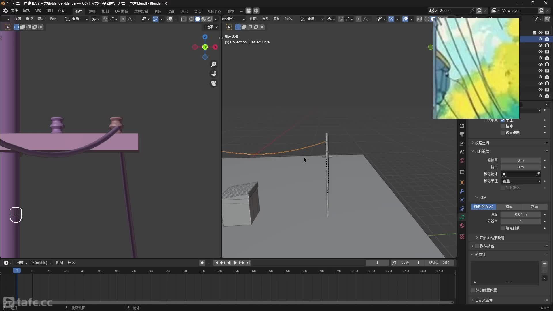Toggle visibility eye of highlighted outliner row
The width and height of the screenshot is (553, 311).
click(x=540, y=39)
